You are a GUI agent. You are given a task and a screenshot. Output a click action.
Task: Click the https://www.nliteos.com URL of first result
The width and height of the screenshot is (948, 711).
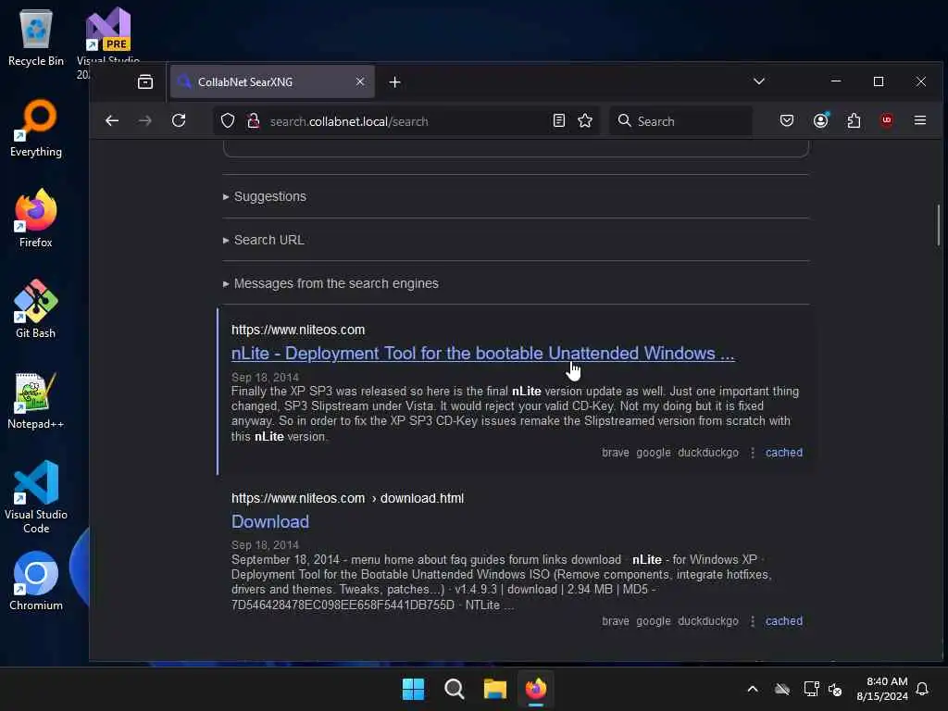(298, 330)
